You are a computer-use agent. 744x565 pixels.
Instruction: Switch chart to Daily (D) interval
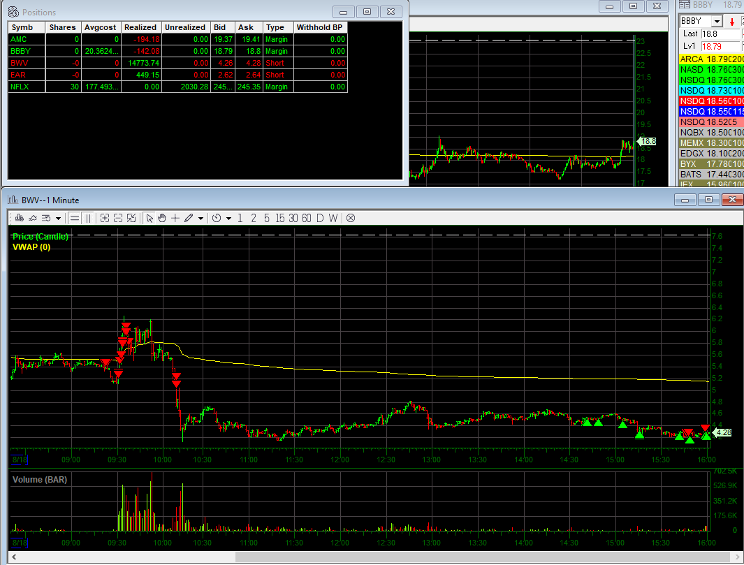pyautogui.click(x=320, y=218)
